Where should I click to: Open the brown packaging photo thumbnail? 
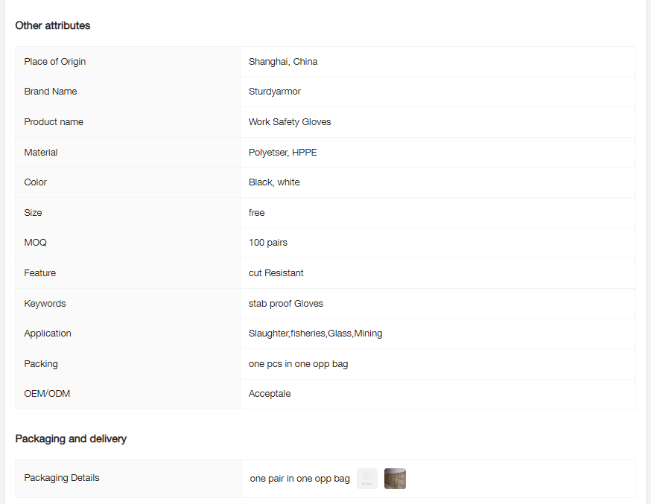(395, 479)
